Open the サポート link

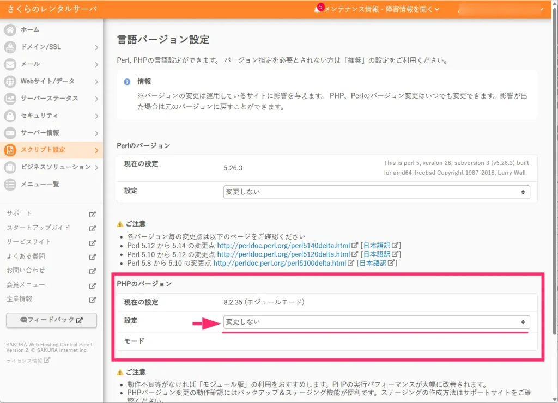19,213
